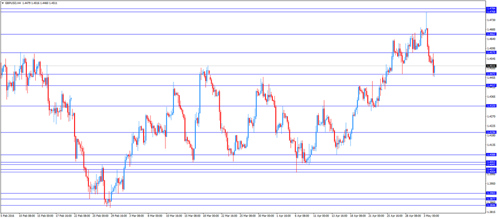Select the 1.4575 horizontal line price label
This screenshot has width=497, height=219.
tap(491, 53)
